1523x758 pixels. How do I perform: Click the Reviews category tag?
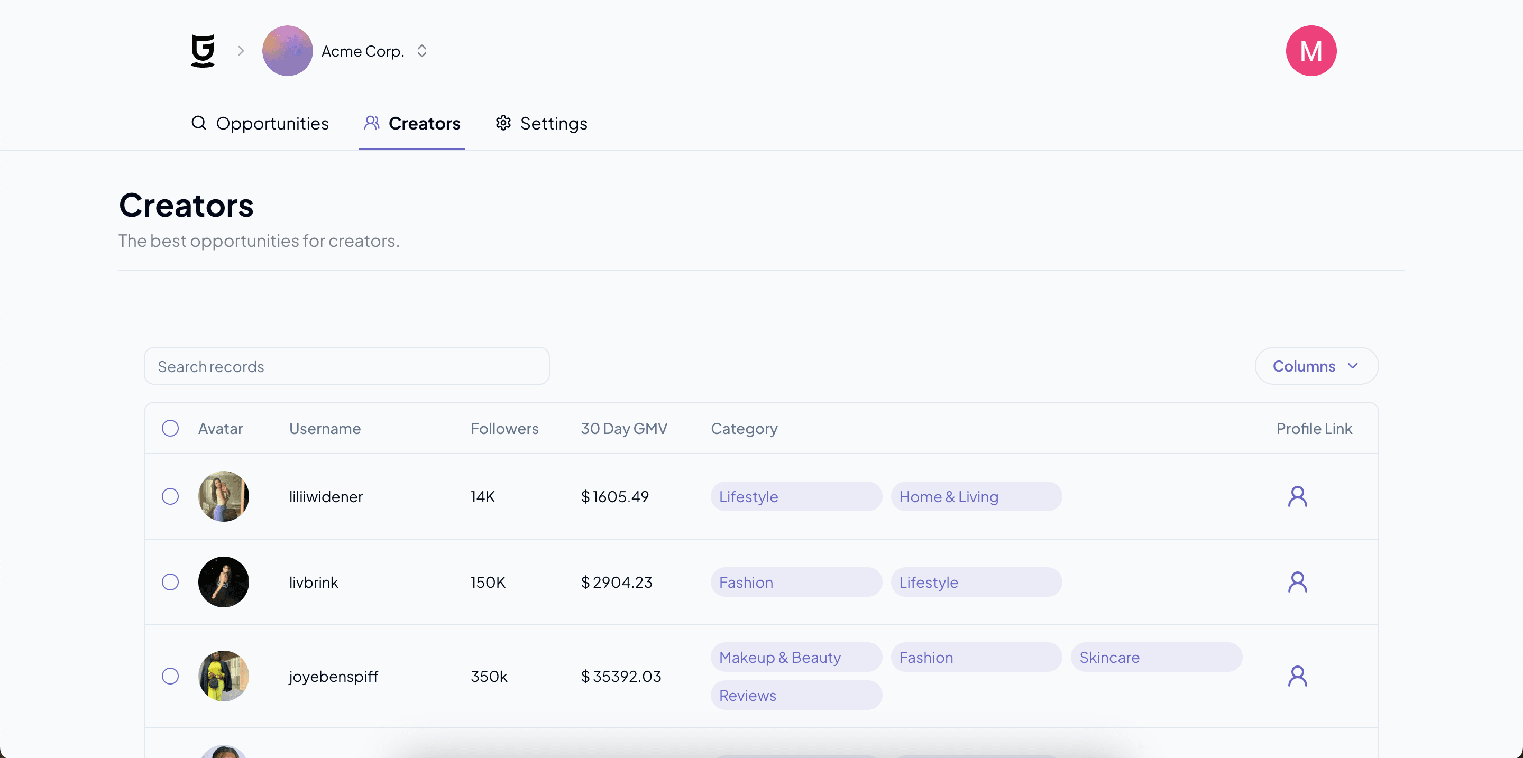click(796, 696)
